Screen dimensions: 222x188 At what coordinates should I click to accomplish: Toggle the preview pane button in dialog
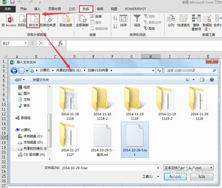coord(202,80)
